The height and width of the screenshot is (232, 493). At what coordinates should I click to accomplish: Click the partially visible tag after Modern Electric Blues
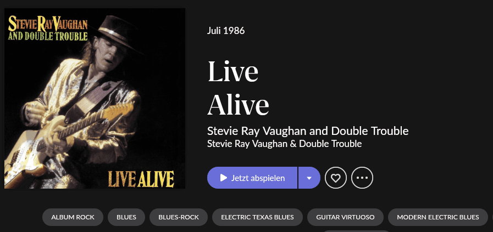(x=492, y=217)
